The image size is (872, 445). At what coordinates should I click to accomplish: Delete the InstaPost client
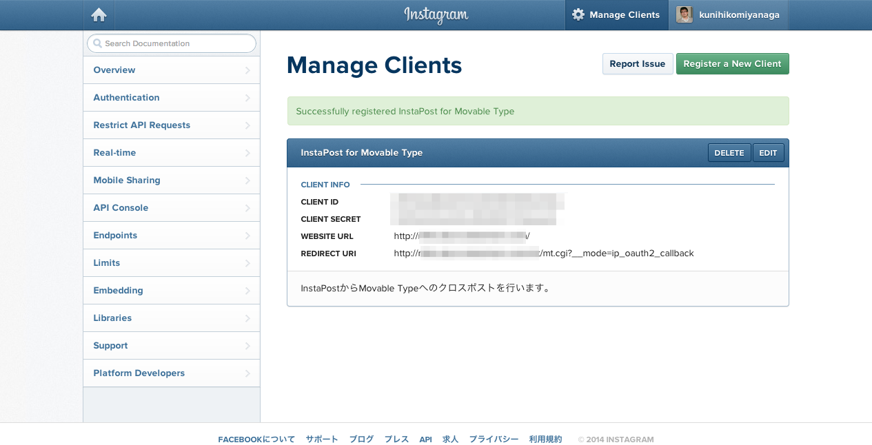[x=729, y=153]
